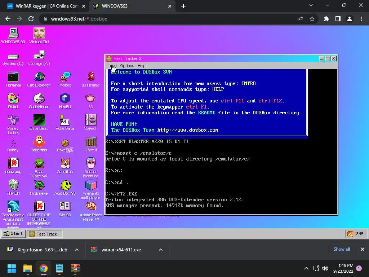Reload the current page

pos(31,19)
